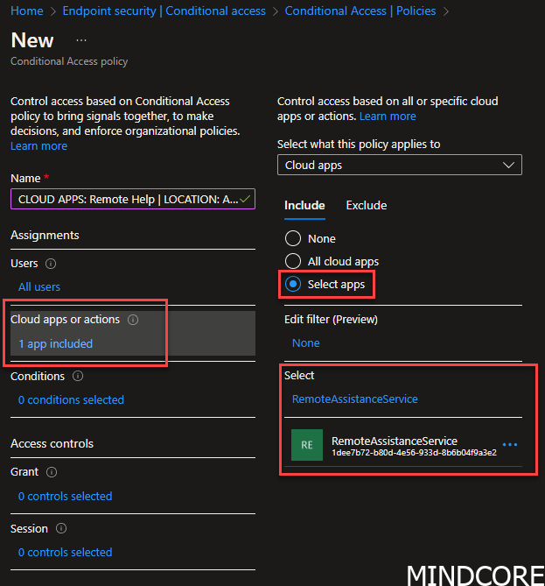Click the Conditions info icon

click(x=78, y=376)
